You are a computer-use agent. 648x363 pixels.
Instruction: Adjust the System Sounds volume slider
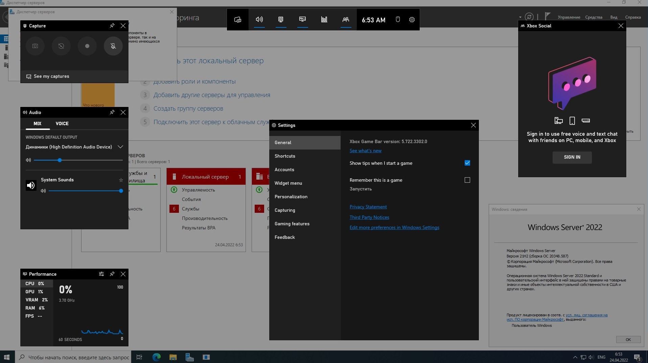click(x=121, y=191)
